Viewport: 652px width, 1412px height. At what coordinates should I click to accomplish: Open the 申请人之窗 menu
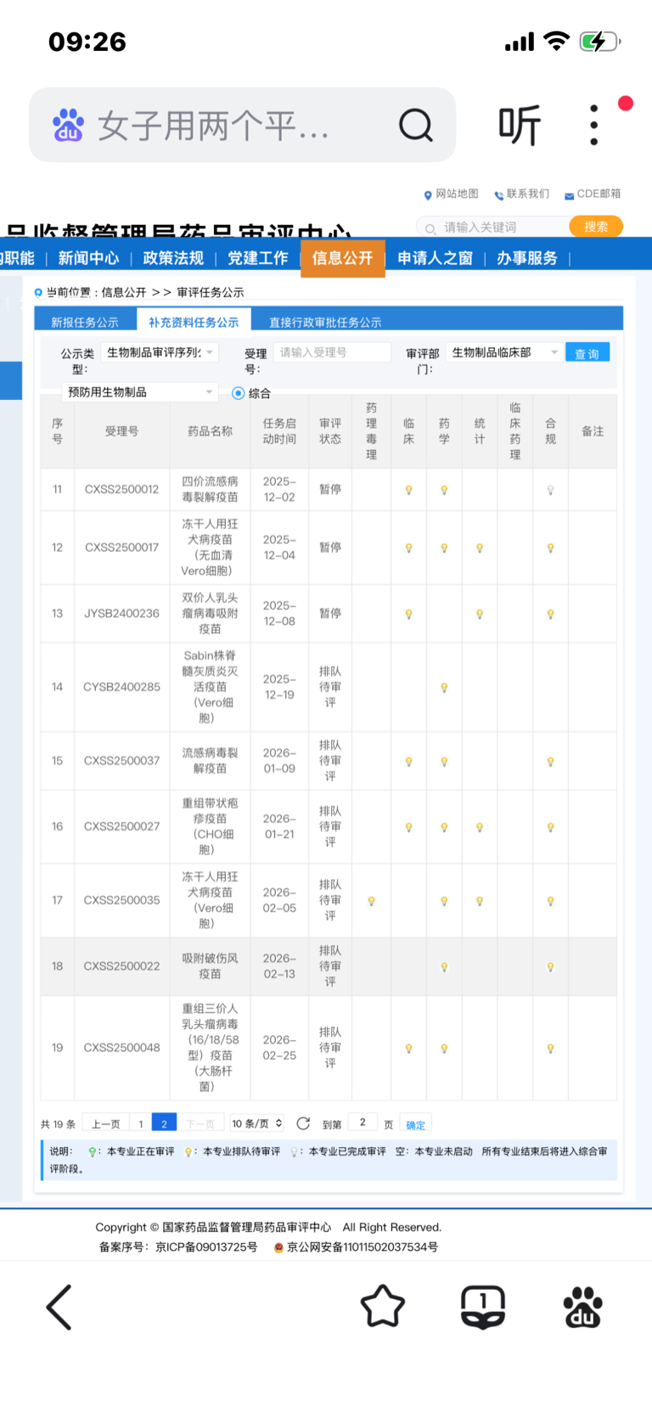coord(436,258)
